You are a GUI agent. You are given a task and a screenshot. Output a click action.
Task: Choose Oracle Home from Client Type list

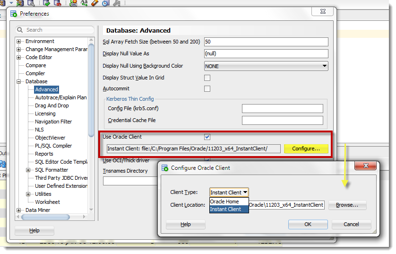[229, 201]
